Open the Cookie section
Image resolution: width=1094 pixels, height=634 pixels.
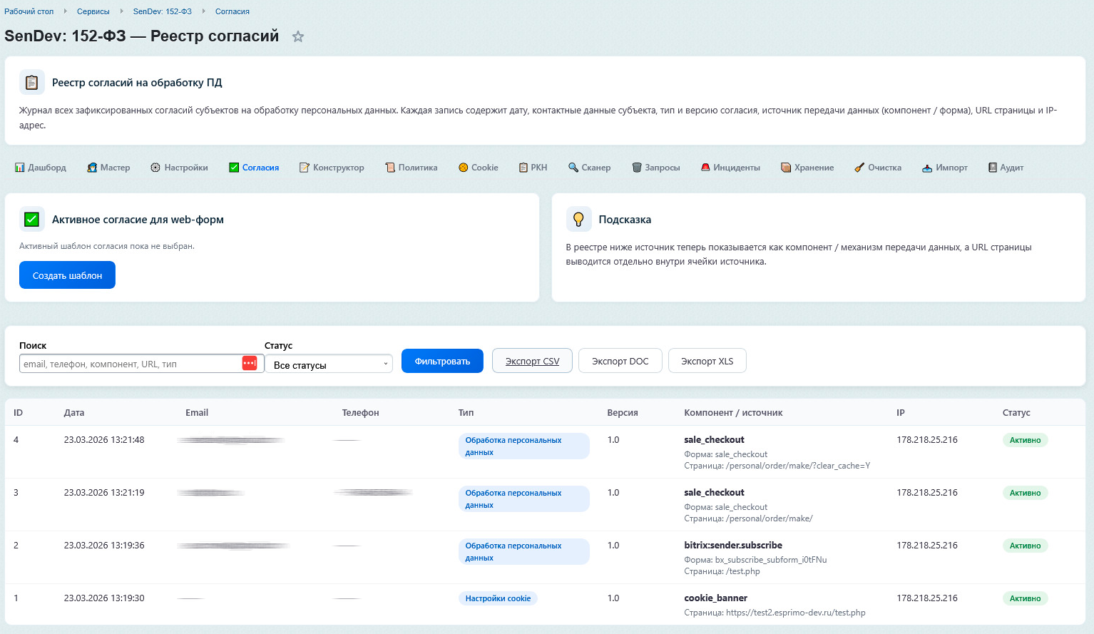478,168
